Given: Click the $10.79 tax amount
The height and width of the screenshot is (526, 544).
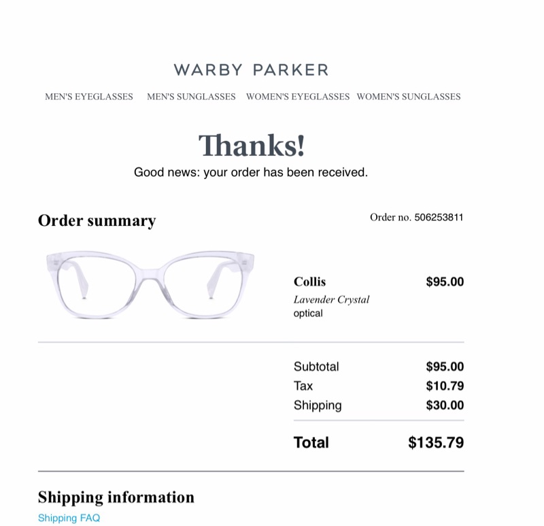Looking at the screenshot, I should tap(445, 387).
